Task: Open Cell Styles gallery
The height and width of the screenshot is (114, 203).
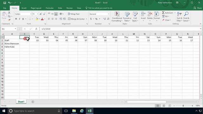Action: click(x=135, y=17)
